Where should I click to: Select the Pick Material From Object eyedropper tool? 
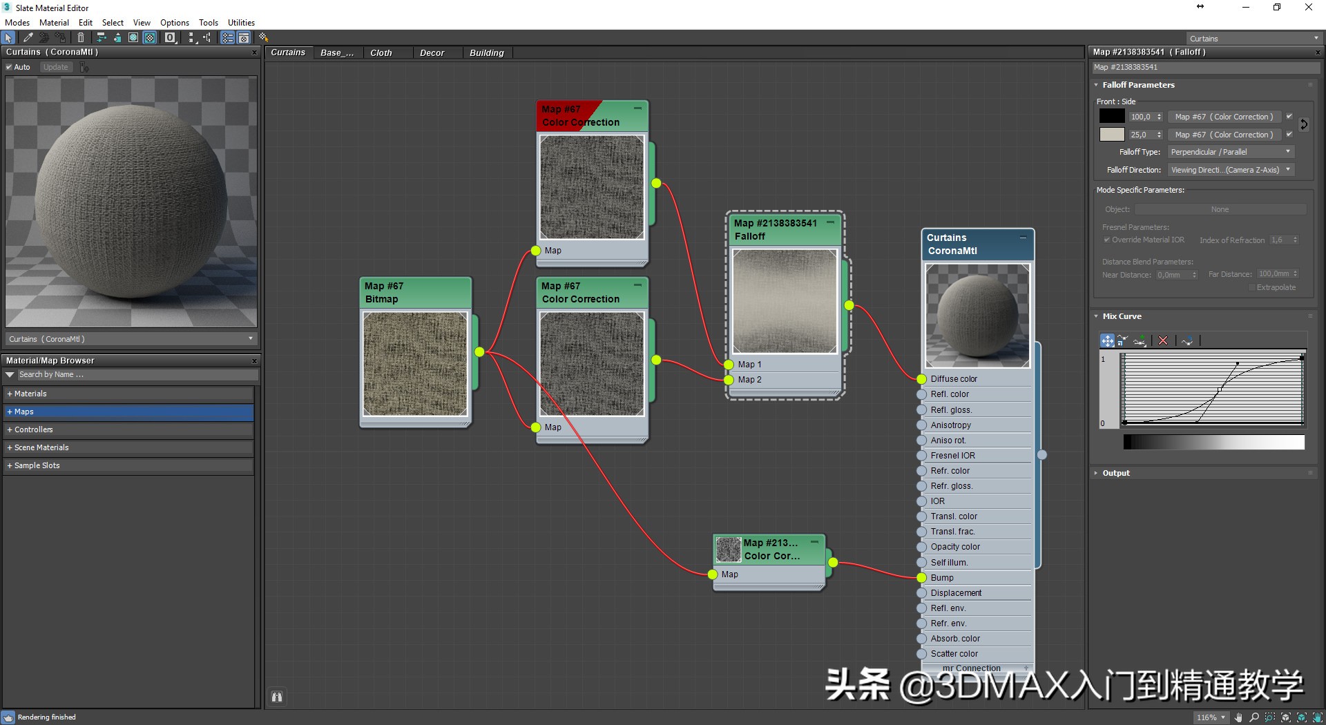pyautogui.click(x=28, y=38)
